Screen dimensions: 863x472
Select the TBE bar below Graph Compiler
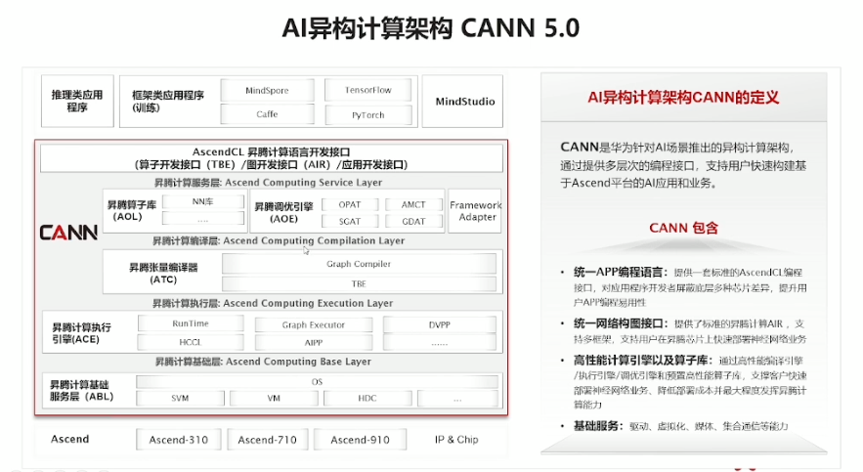359,283
